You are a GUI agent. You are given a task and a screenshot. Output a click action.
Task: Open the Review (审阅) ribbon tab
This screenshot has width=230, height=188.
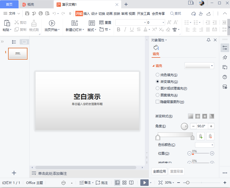(124, 14)
